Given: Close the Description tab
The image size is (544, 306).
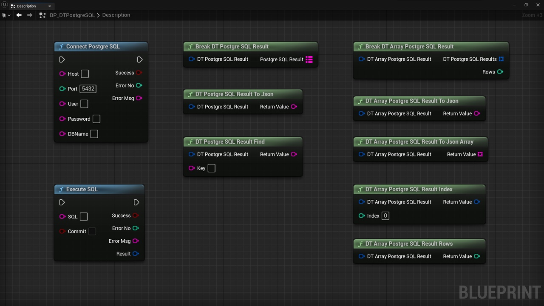Looking at the screenshot, I should [x=49, y=6].
